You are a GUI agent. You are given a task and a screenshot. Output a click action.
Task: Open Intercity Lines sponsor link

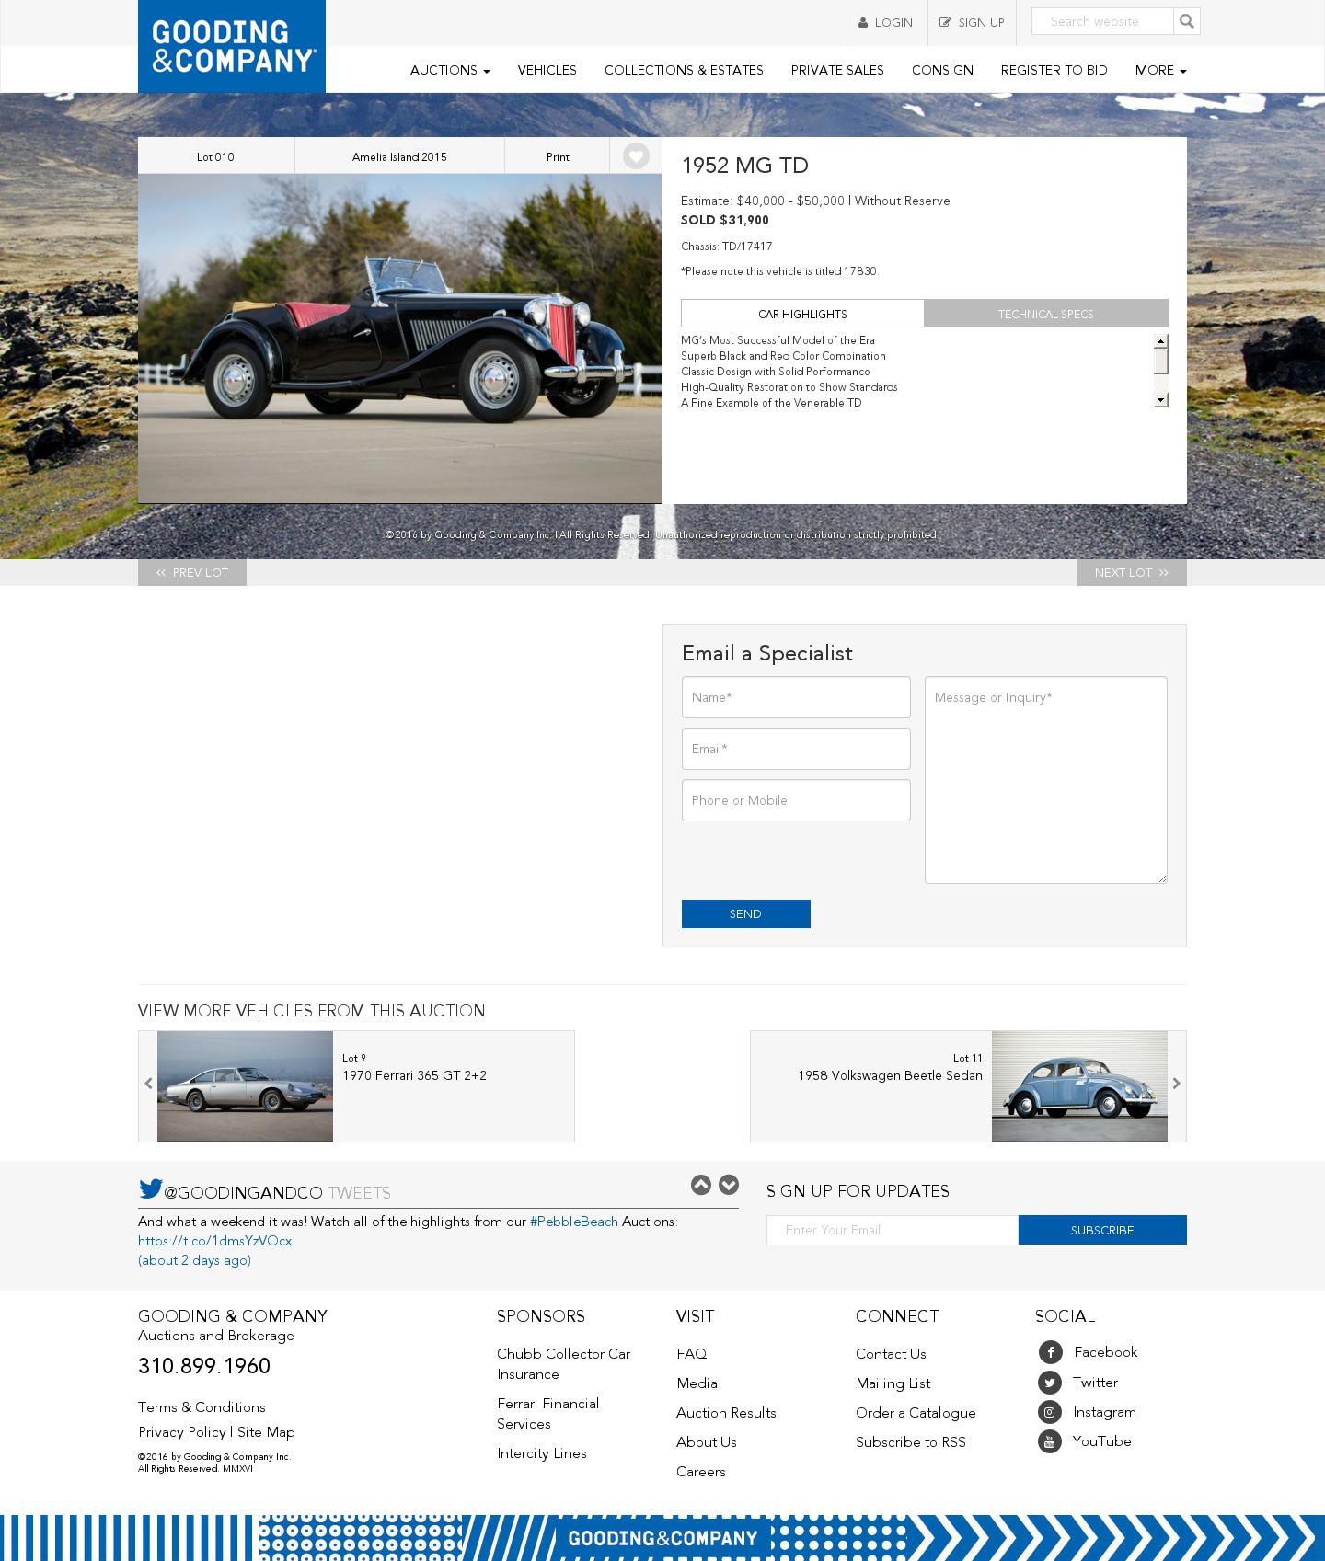coord(542,1453)
